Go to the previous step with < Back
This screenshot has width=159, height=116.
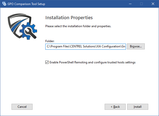click(115, 107)
